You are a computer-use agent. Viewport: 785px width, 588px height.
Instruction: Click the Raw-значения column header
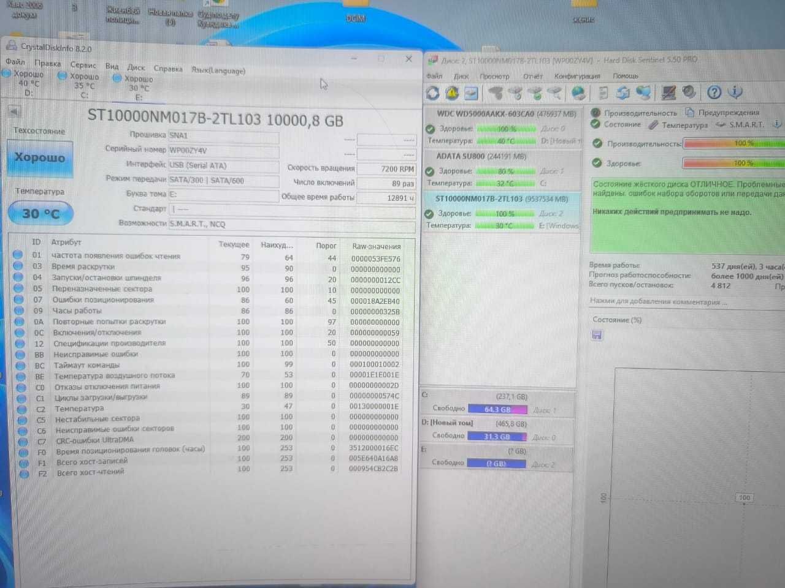pos(377,247)
